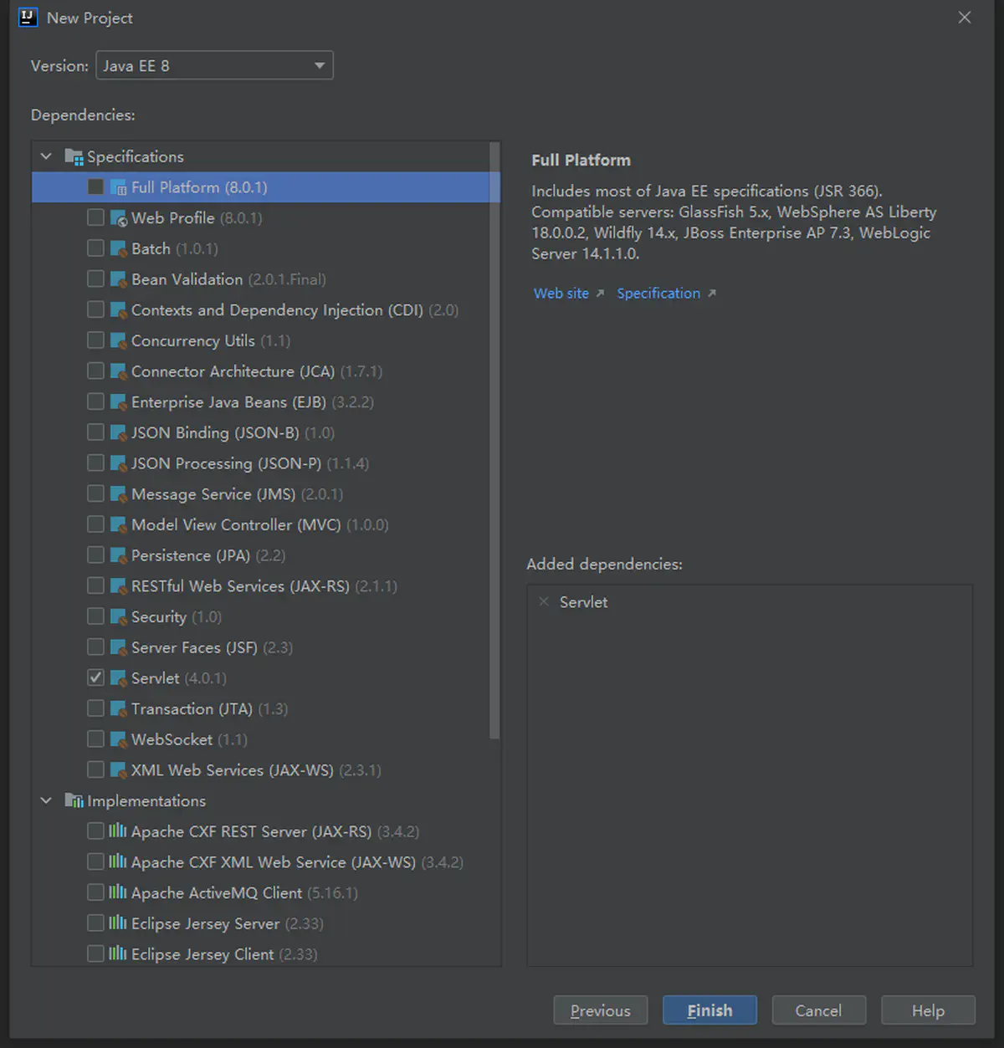Click the Apache CXF REST Server library icon
The width and height of the screenshot is (1004, 1048).
pyautogui.click(x=118, y=831)
